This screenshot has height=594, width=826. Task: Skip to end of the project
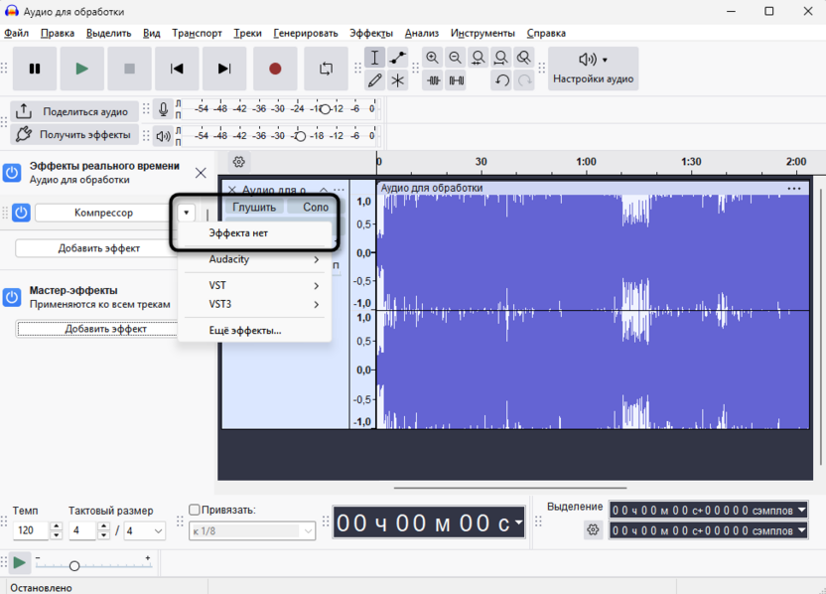pyautogui.click(x=224, y=69)
